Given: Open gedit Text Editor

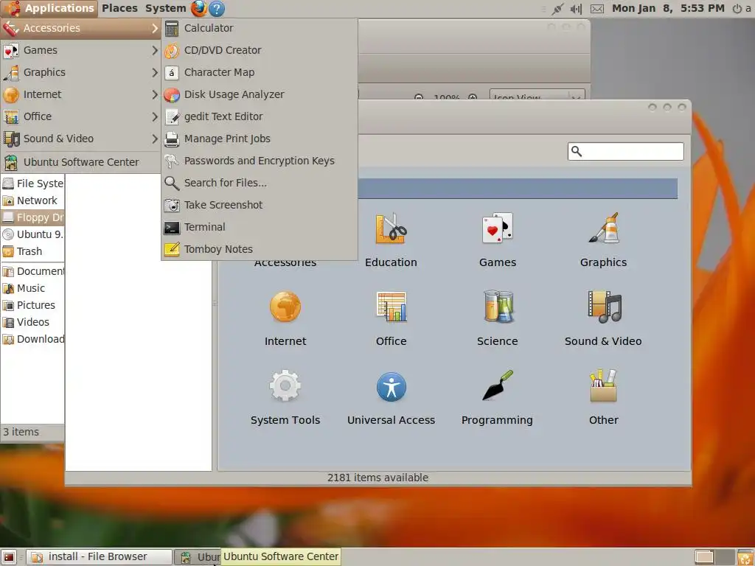Looking at the screenshot, I should (x=260, y=116).
